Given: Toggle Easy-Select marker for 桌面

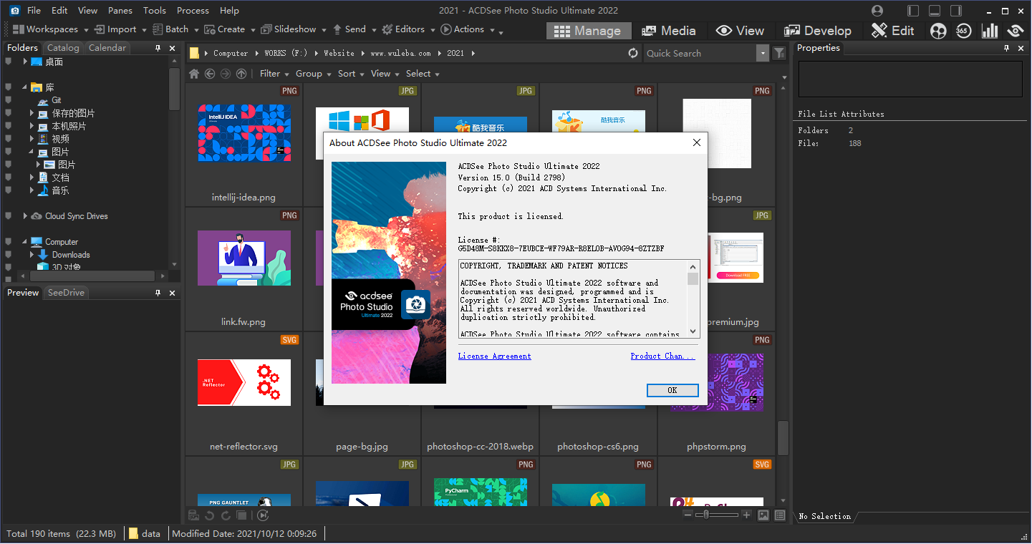Looking at the screenshot, I should point(9,62).
